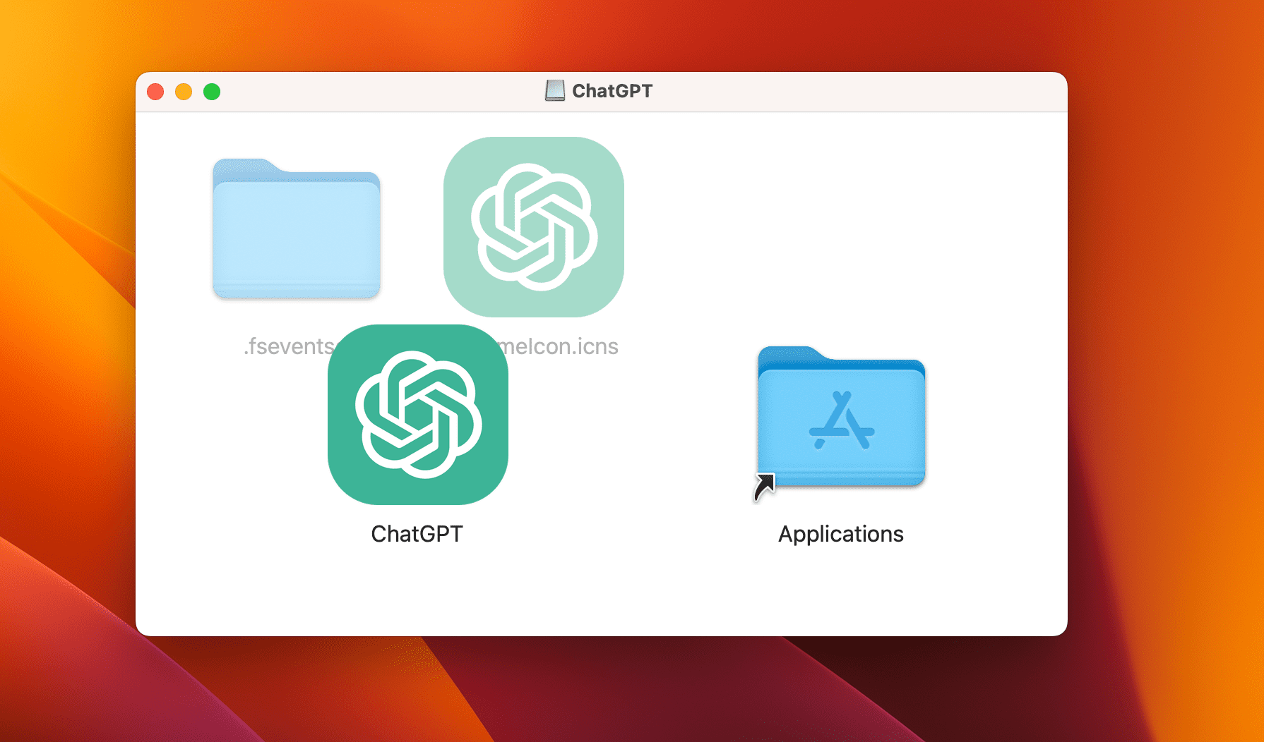Click the white knot logo on ChatGPT app
1264x742 pixels.
point(418,415)
